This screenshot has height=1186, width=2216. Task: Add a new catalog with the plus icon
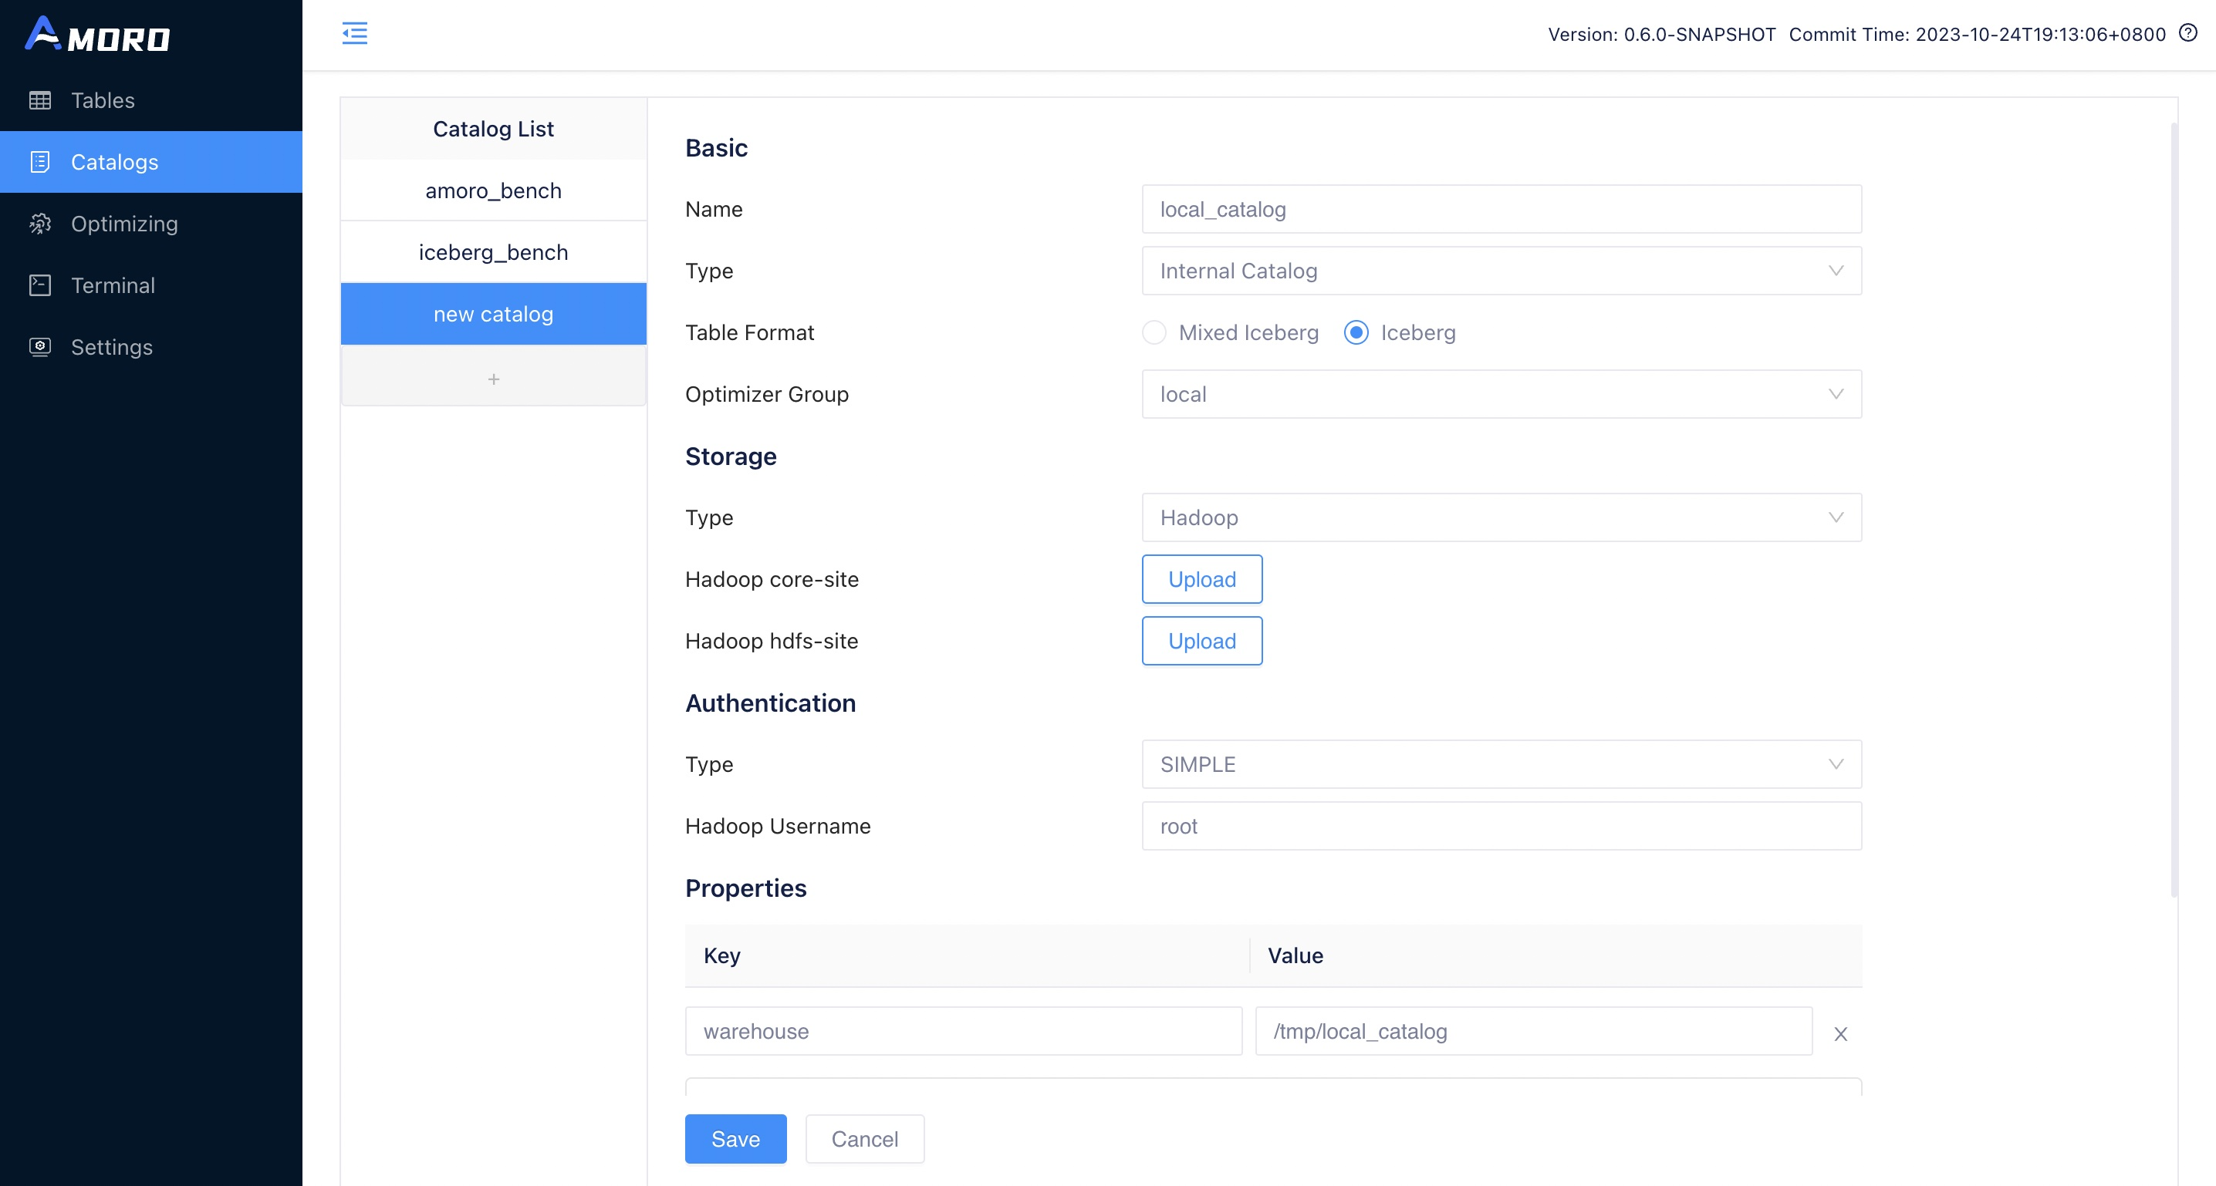click(493, 379)
